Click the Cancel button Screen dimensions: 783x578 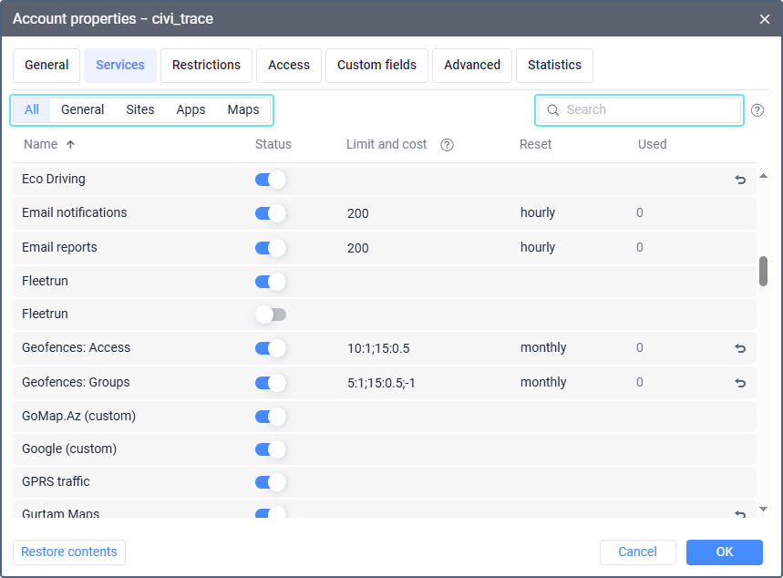pos(637,552)
